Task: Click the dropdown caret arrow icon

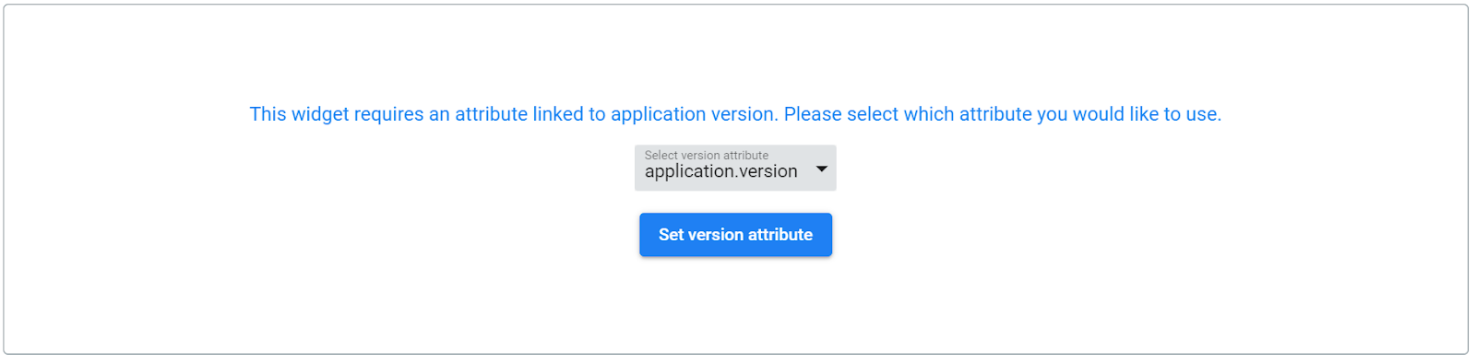Action: pyautogui.click(x=821, y=169)
